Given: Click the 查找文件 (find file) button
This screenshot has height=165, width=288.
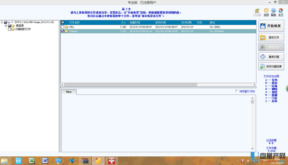Looking at the screenshot, I should (x=272, y=37).
